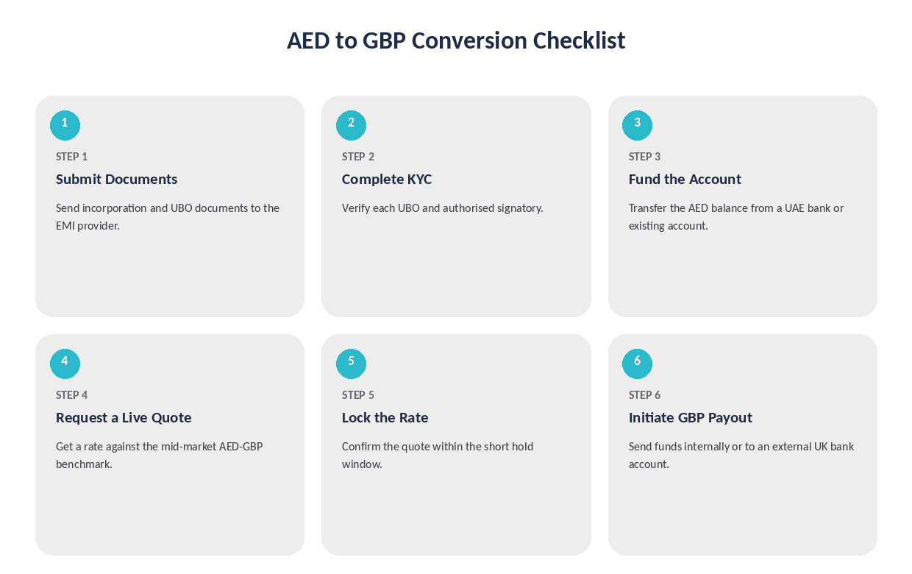The image size is (912, 574).
Task: Click the STEP 1 label
Action: coord(71,157)
